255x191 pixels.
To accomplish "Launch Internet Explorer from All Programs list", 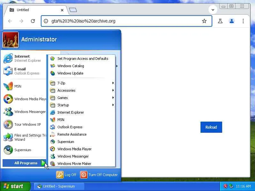I will [82, 112].
